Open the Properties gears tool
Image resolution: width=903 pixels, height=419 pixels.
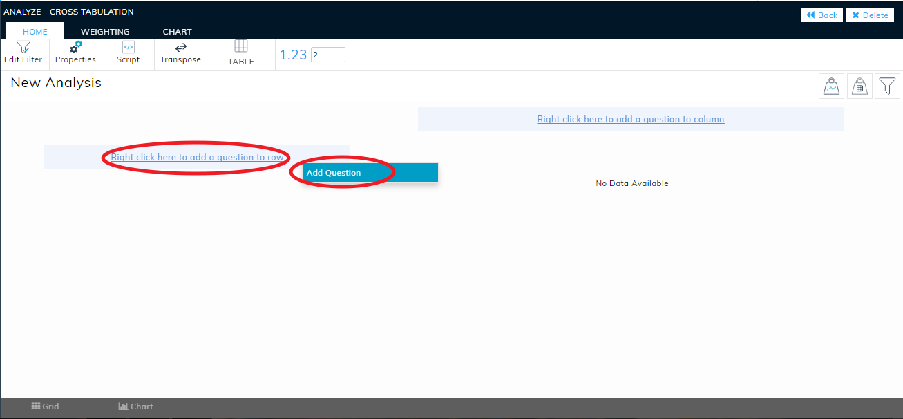click(75, 53)
